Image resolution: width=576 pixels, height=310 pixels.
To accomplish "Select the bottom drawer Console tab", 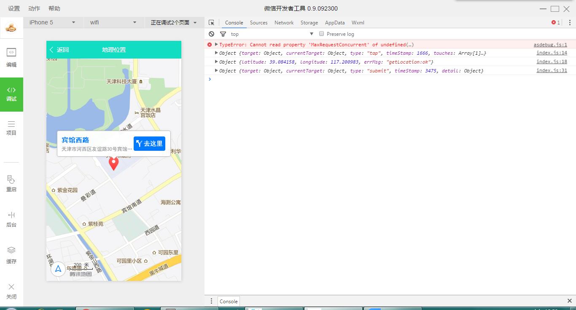I will (229, 301).
